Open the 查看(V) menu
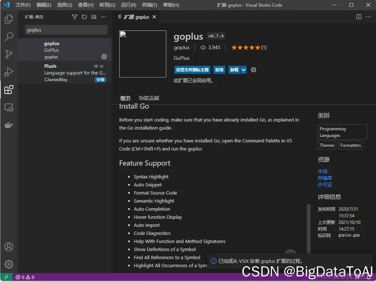Image resolution: width=376 pixels, height=283 pixels. (86, 5)
